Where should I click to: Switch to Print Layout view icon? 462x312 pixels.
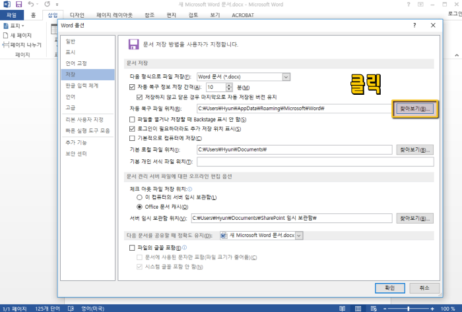[358, 308]
